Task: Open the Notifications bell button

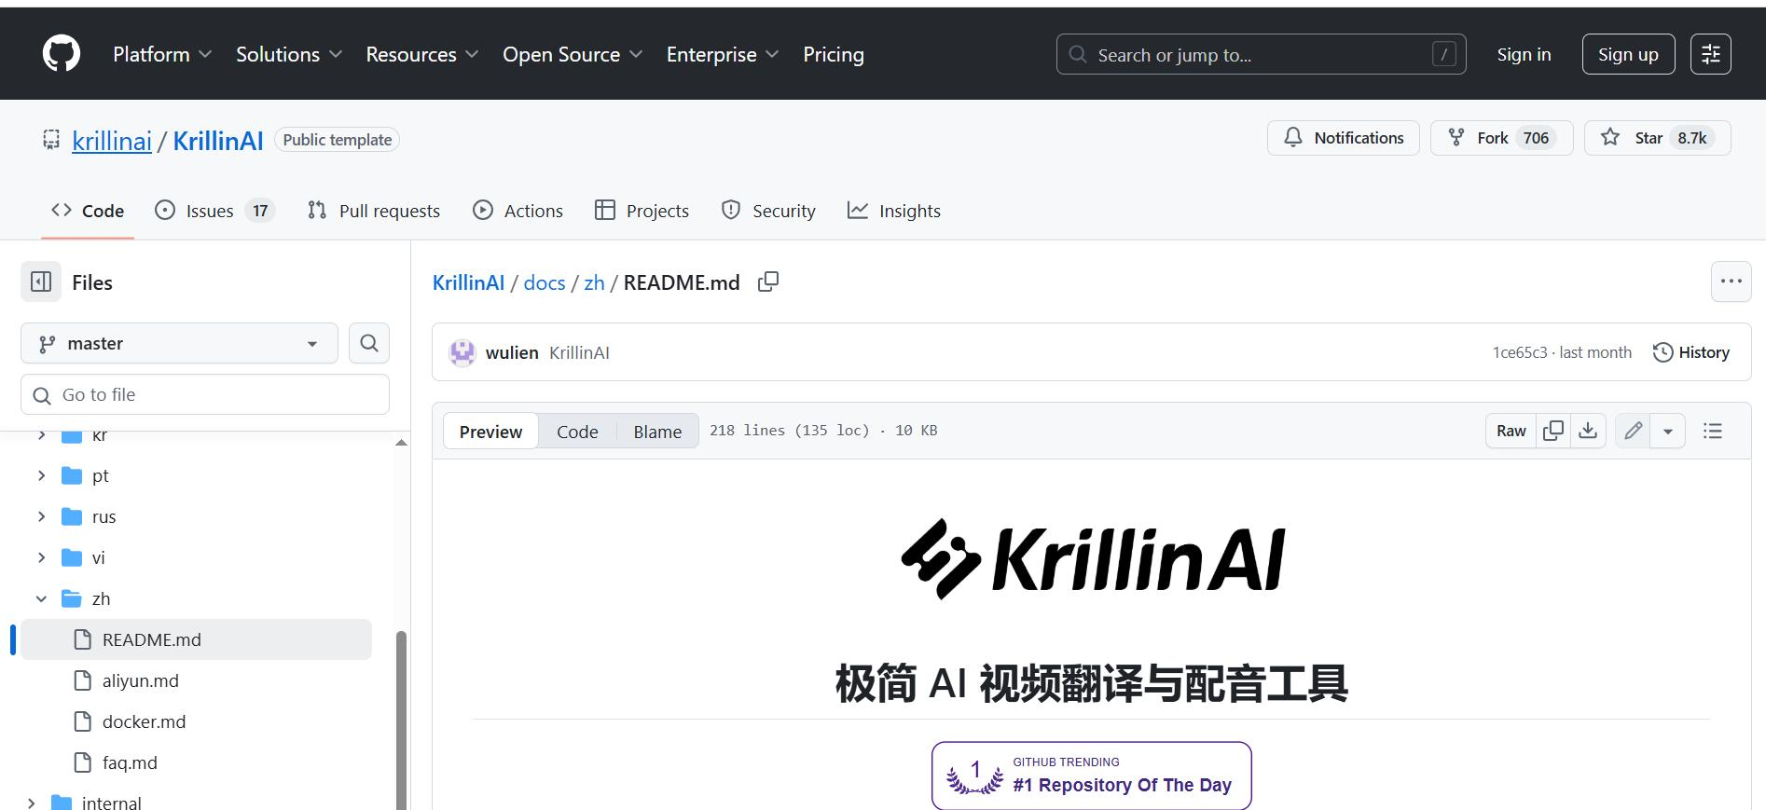Action: pos(1343,138)
